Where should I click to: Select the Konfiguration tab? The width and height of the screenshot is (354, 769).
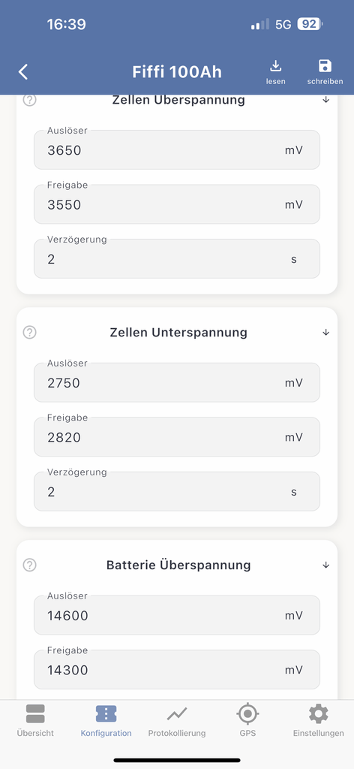click(106, 720)
